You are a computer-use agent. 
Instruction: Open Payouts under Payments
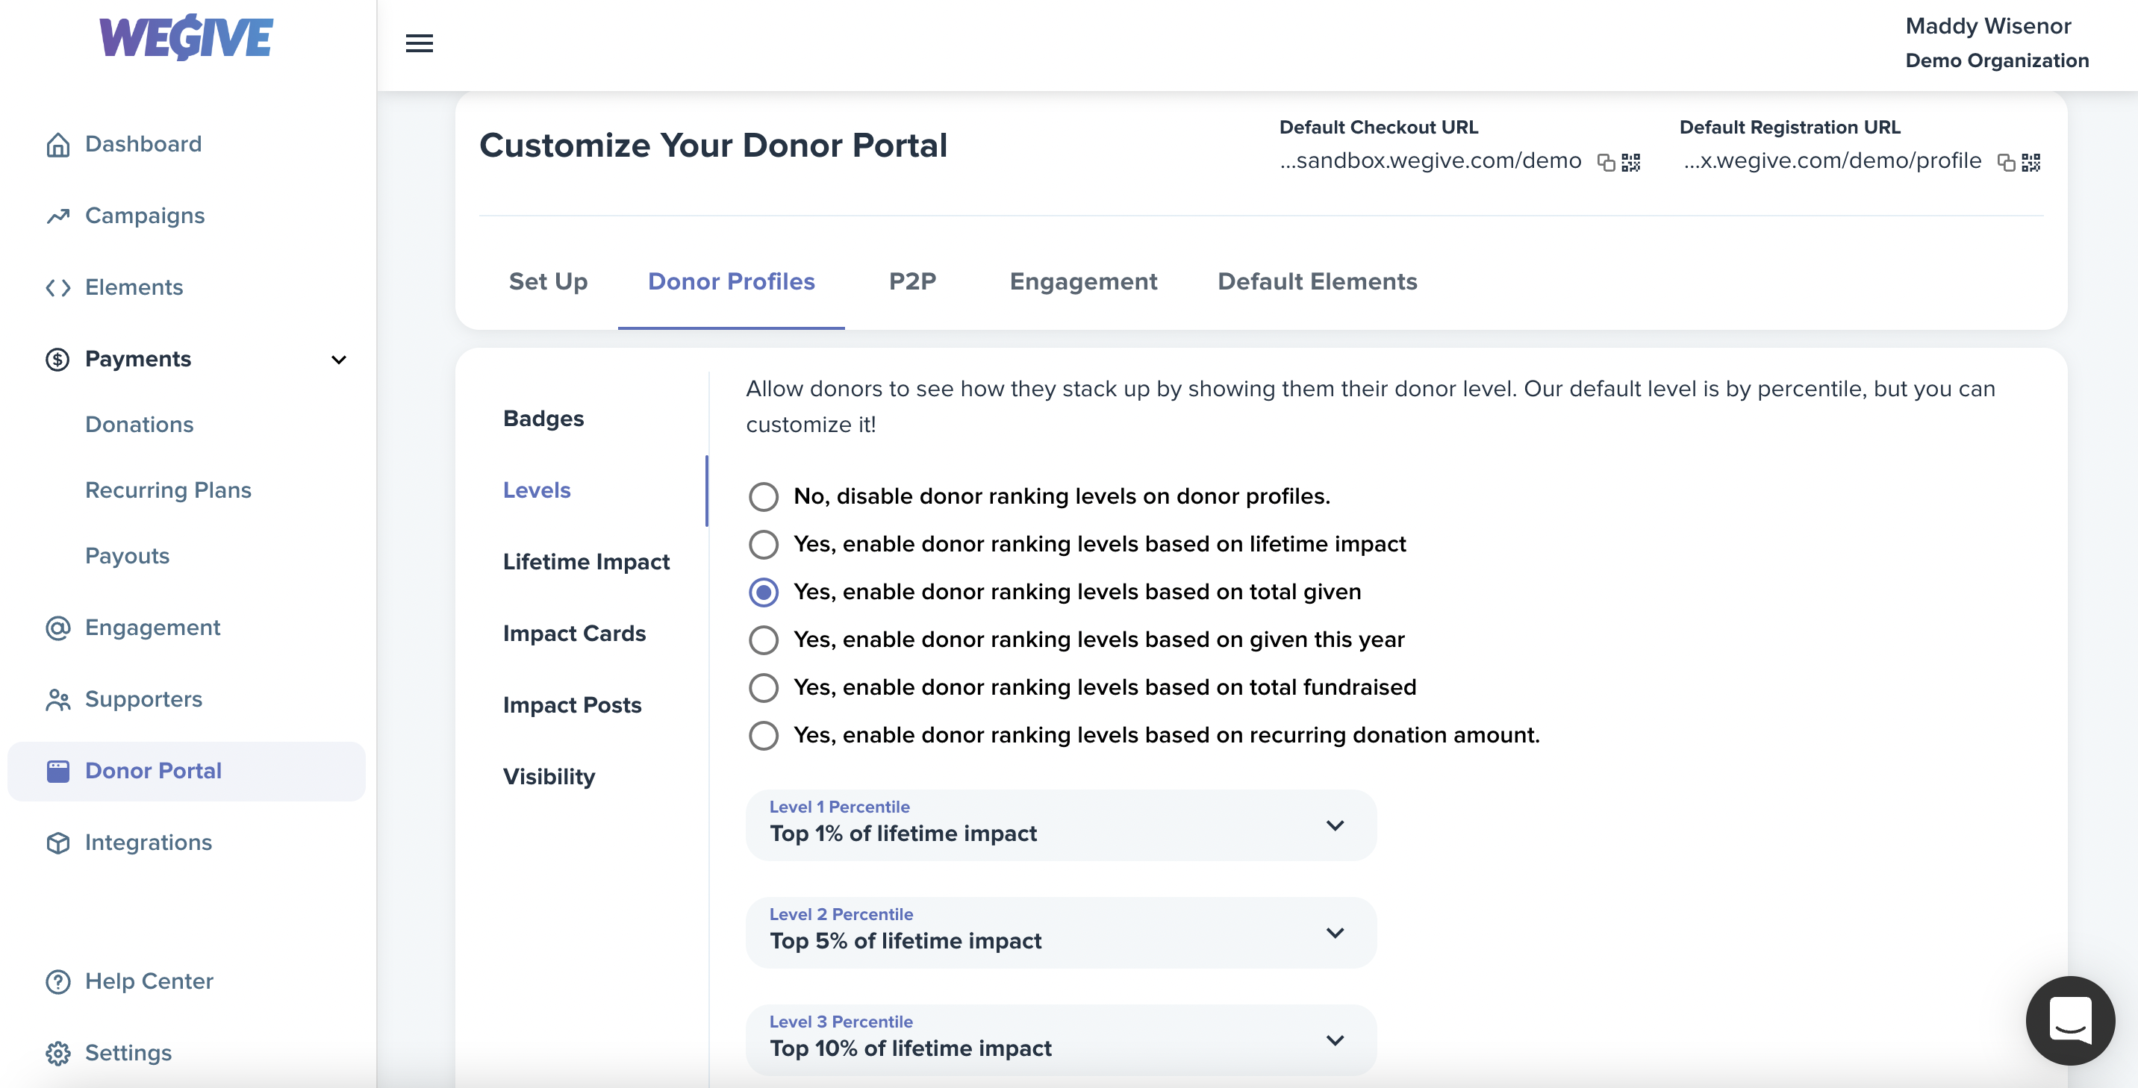coord(127,556)
